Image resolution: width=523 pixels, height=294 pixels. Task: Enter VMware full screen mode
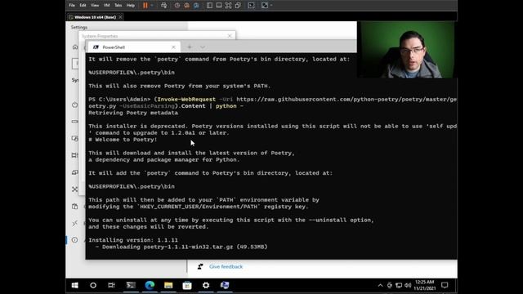pos(229,6)
